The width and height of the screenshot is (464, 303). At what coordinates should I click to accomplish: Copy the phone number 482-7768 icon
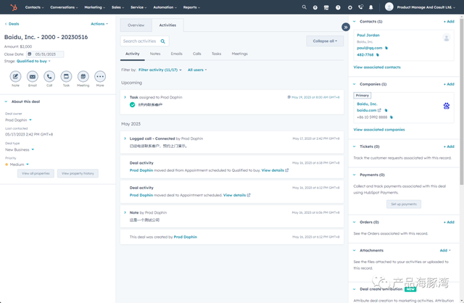pyautogui.click(x=377, y=55)
